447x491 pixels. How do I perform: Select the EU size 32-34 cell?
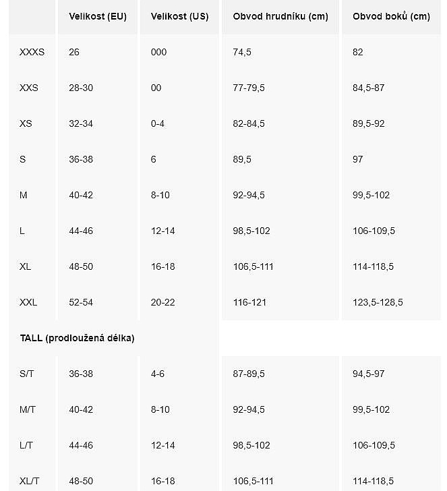81,123
